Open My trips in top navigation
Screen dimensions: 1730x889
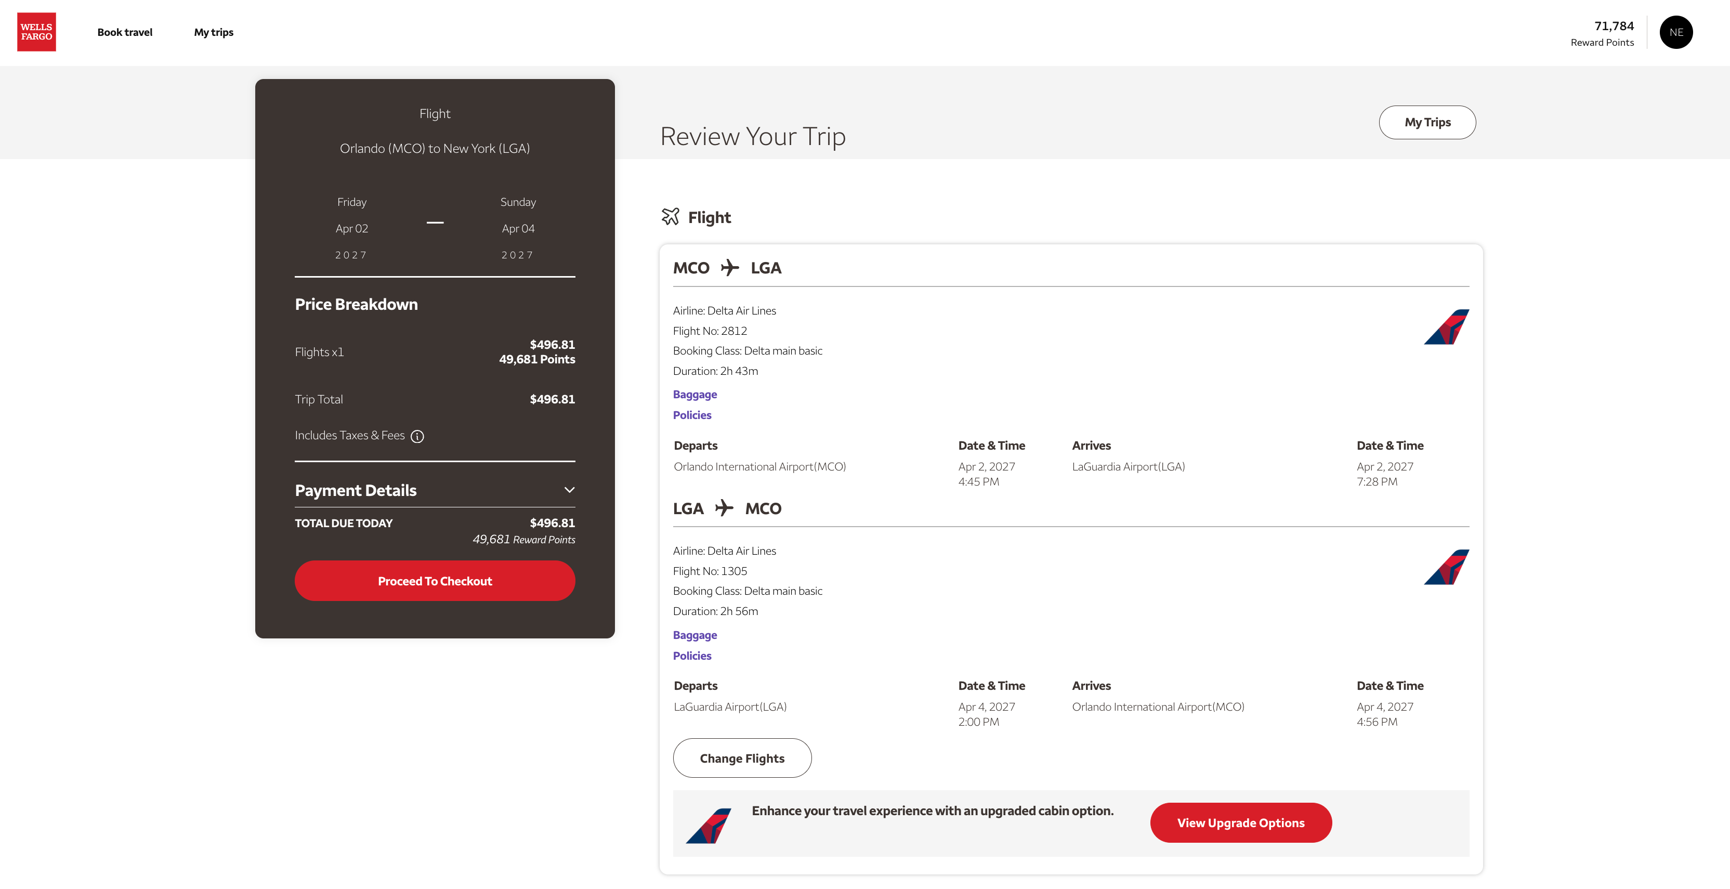click(x=214, y=32)
